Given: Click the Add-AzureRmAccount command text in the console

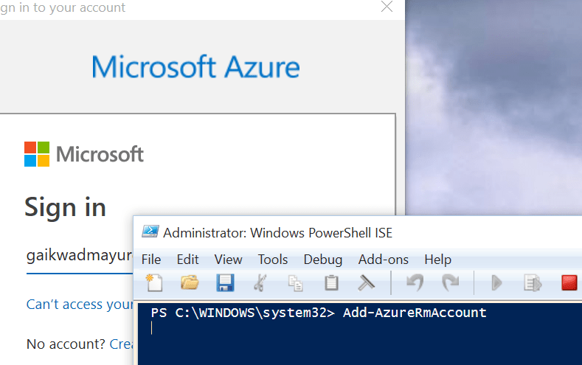Looking at the screenshot, I should pyautogui.click(x=415, y=313).
